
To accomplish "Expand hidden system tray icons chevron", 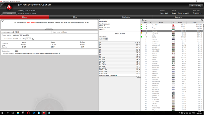I will point(179,113).
